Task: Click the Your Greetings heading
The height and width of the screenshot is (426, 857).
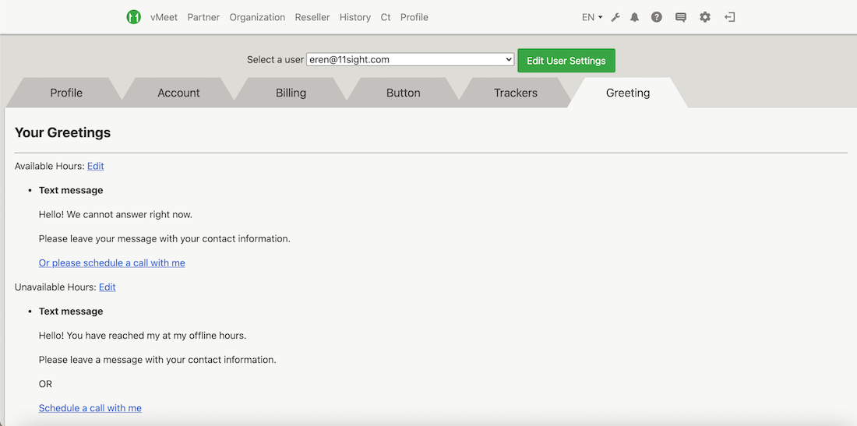Action: [63, 132]
